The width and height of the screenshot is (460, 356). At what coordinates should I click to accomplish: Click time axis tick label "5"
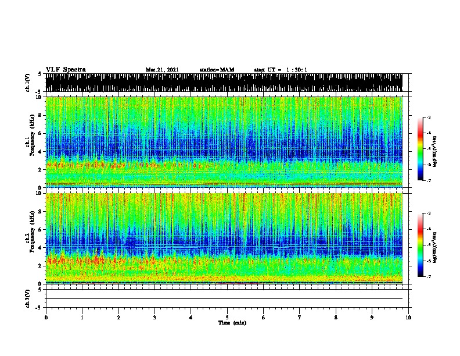coord(227,318)
